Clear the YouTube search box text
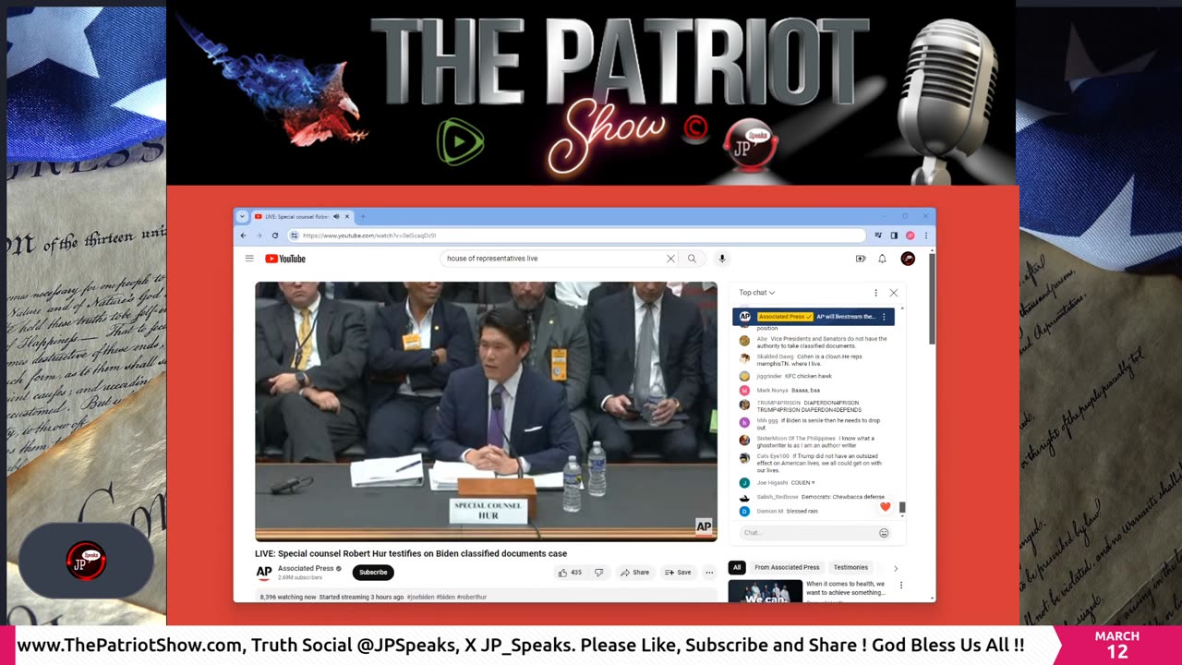The height and width of the screenshot is (665, 1182). click(670, 259)
